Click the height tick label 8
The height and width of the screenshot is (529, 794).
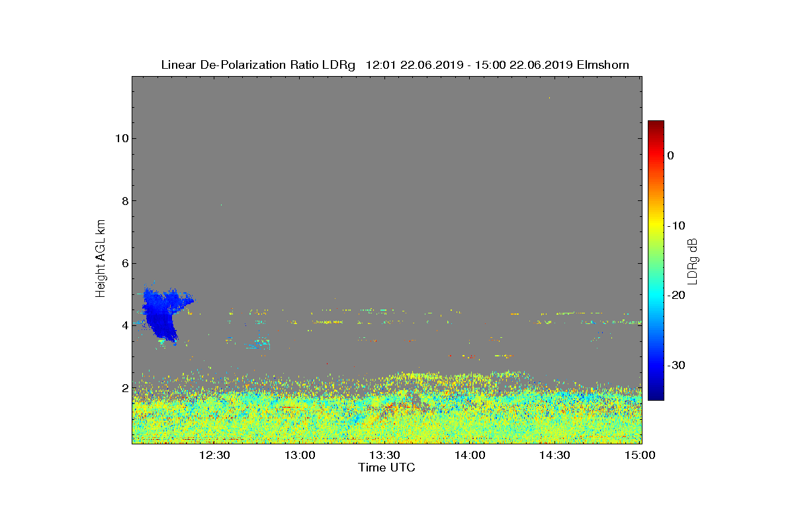point(124,201)
